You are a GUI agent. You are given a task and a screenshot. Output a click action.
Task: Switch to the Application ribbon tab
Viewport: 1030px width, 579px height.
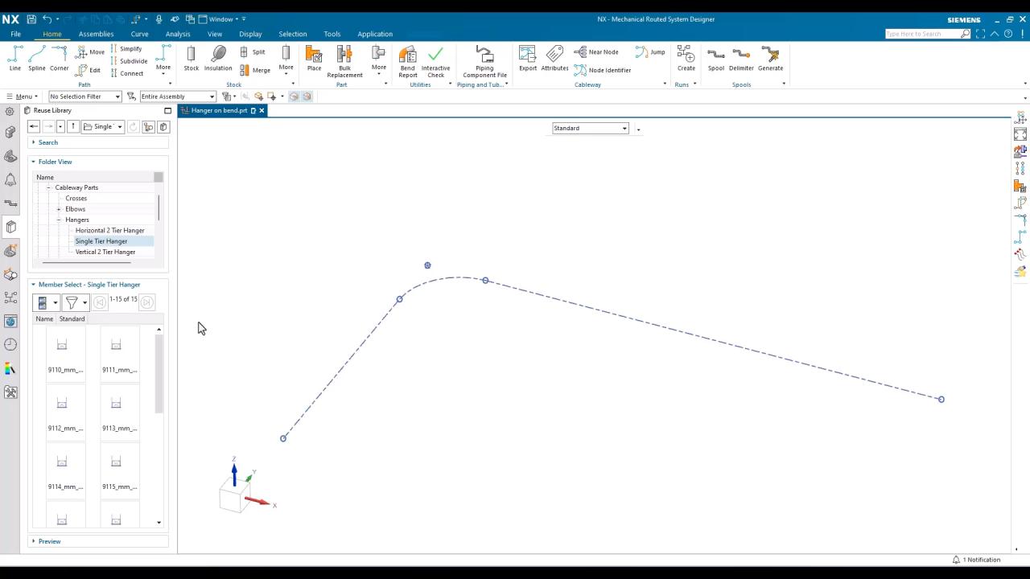click(375, 34)
